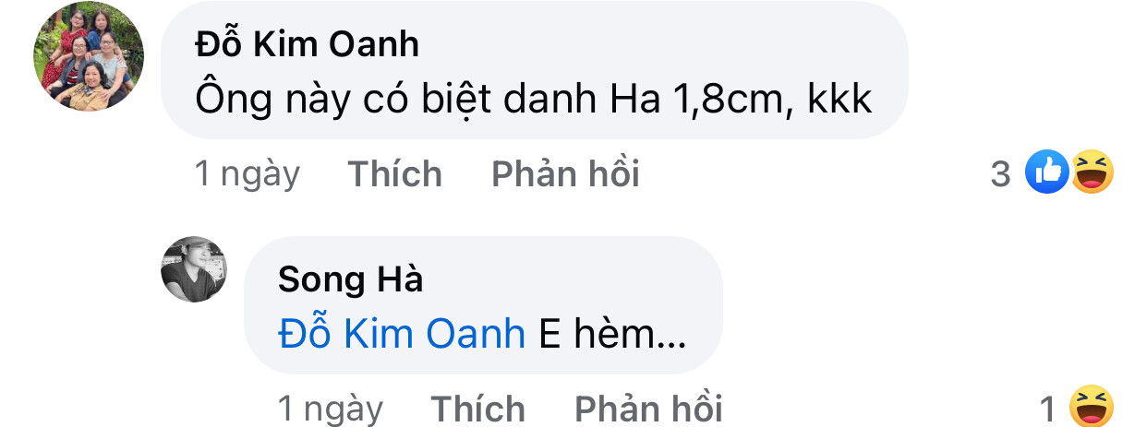Click the Haha emoji on Đỗ Kim Oanh's comment

point(1093,172)
